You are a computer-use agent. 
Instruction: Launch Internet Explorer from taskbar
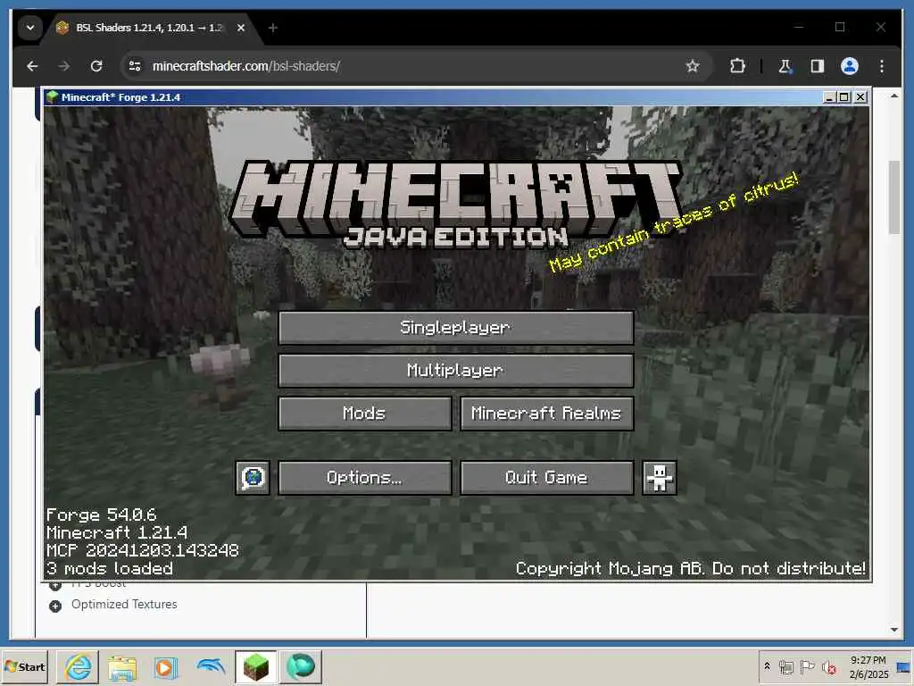pyautogui.click(x=78, y=666)
